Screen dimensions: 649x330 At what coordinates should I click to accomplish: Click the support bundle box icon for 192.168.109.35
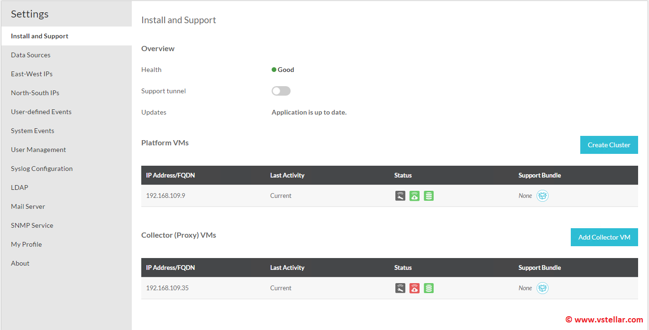(x=542, y=288)
